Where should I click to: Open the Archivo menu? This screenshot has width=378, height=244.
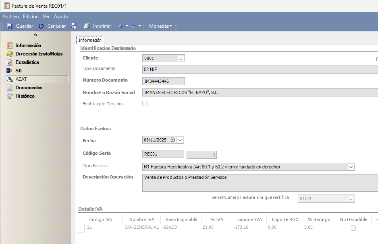[x=10, y=16]
